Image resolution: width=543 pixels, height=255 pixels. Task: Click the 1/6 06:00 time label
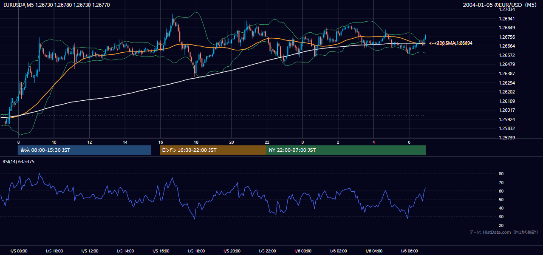click(x=409, y=251)
